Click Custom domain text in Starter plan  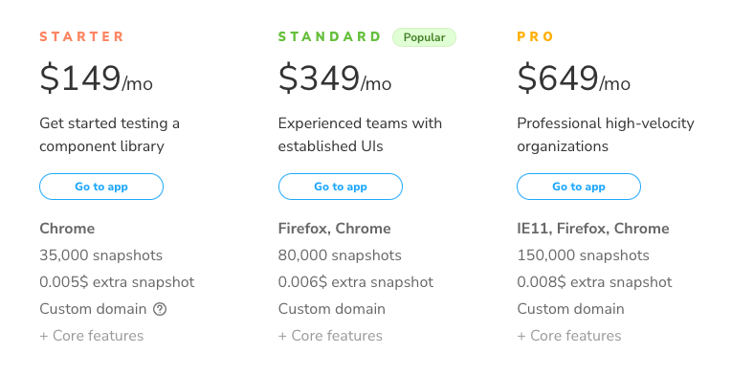pyautogui.click(x=93, y=309)
